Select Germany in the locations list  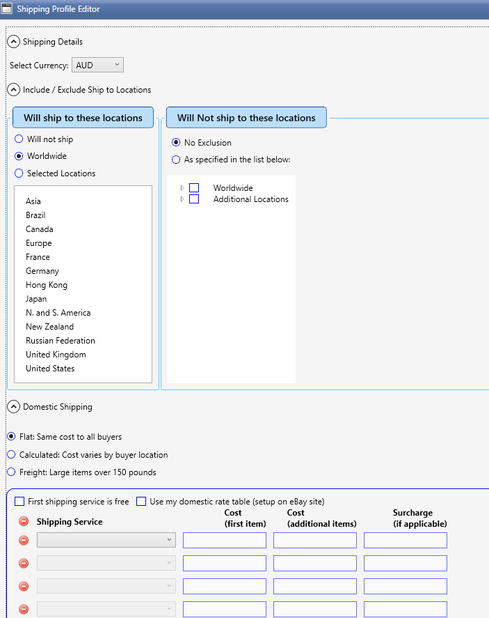pyautogui.click(x=42, y=271)
